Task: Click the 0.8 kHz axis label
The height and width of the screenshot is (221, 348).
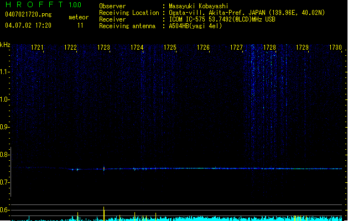Action: (4, 155)
